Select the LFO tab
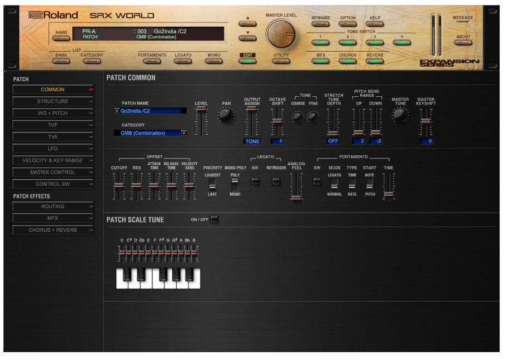The width and height of the screenshot is (508, 361). click(x=53, y=149)
